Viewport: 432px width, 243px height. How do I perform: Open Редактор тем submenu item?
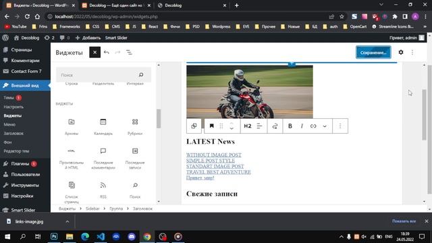(x=16, y=151)
